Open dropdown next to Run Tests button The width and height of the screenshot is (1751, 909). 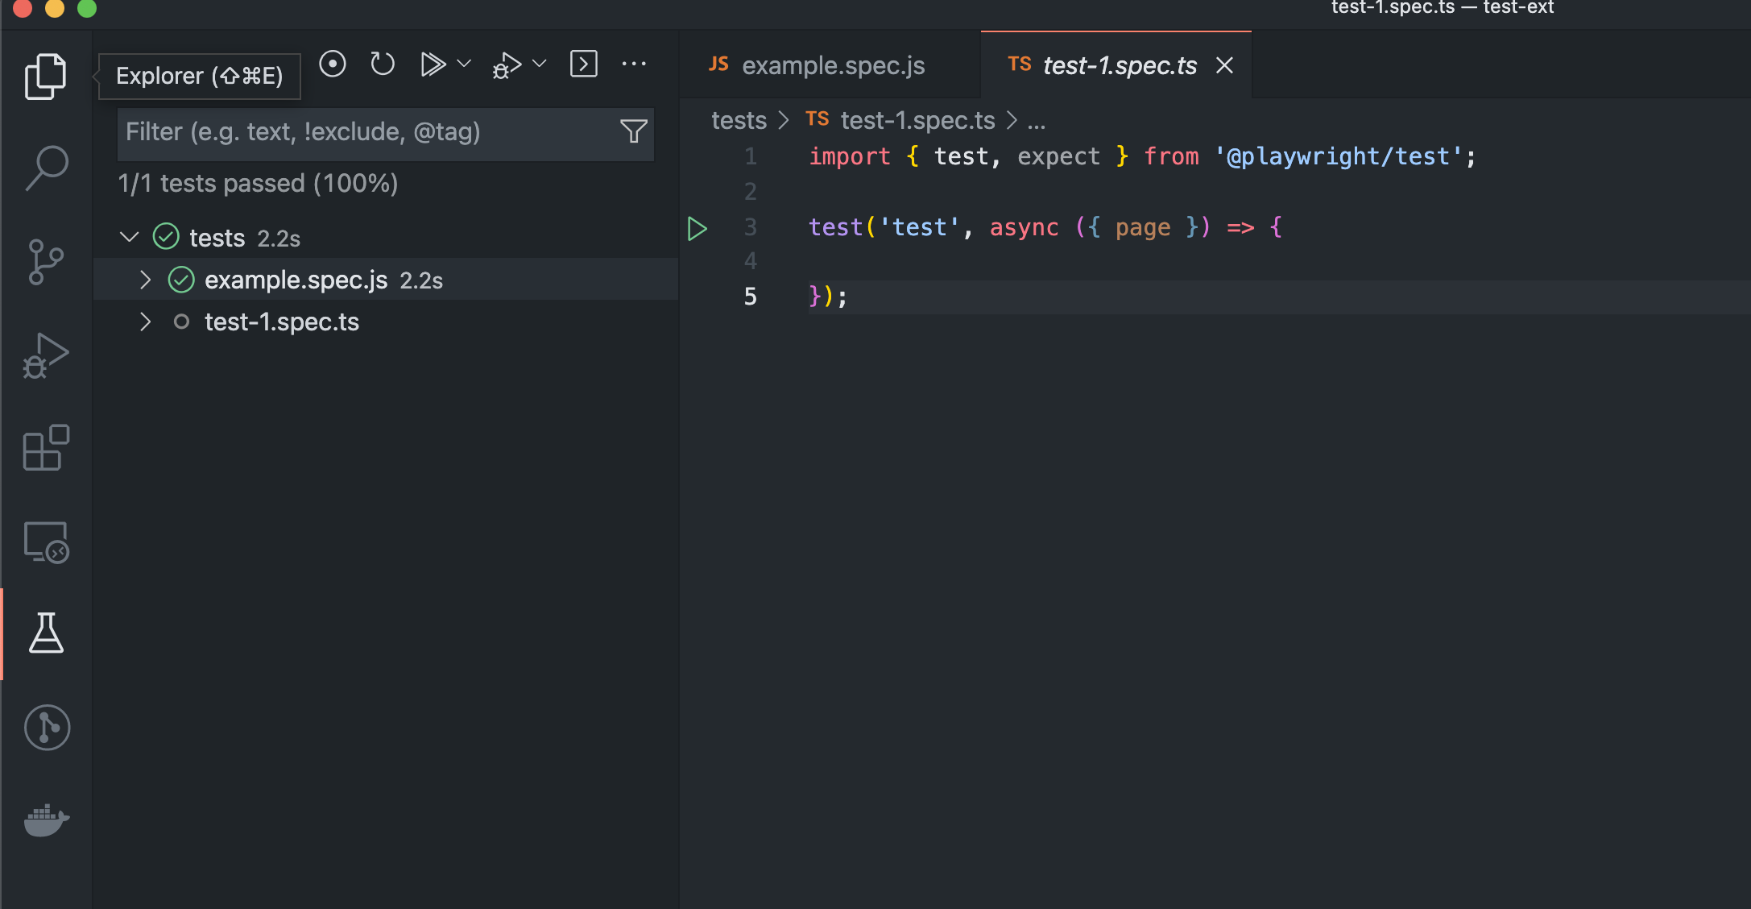point(464,64)
